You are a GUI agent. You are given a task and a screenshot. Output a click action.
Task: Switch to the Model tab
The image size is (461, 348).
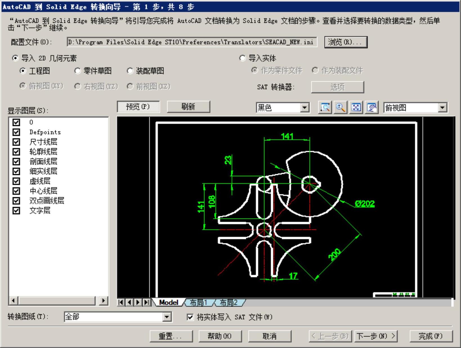(169, 302)
